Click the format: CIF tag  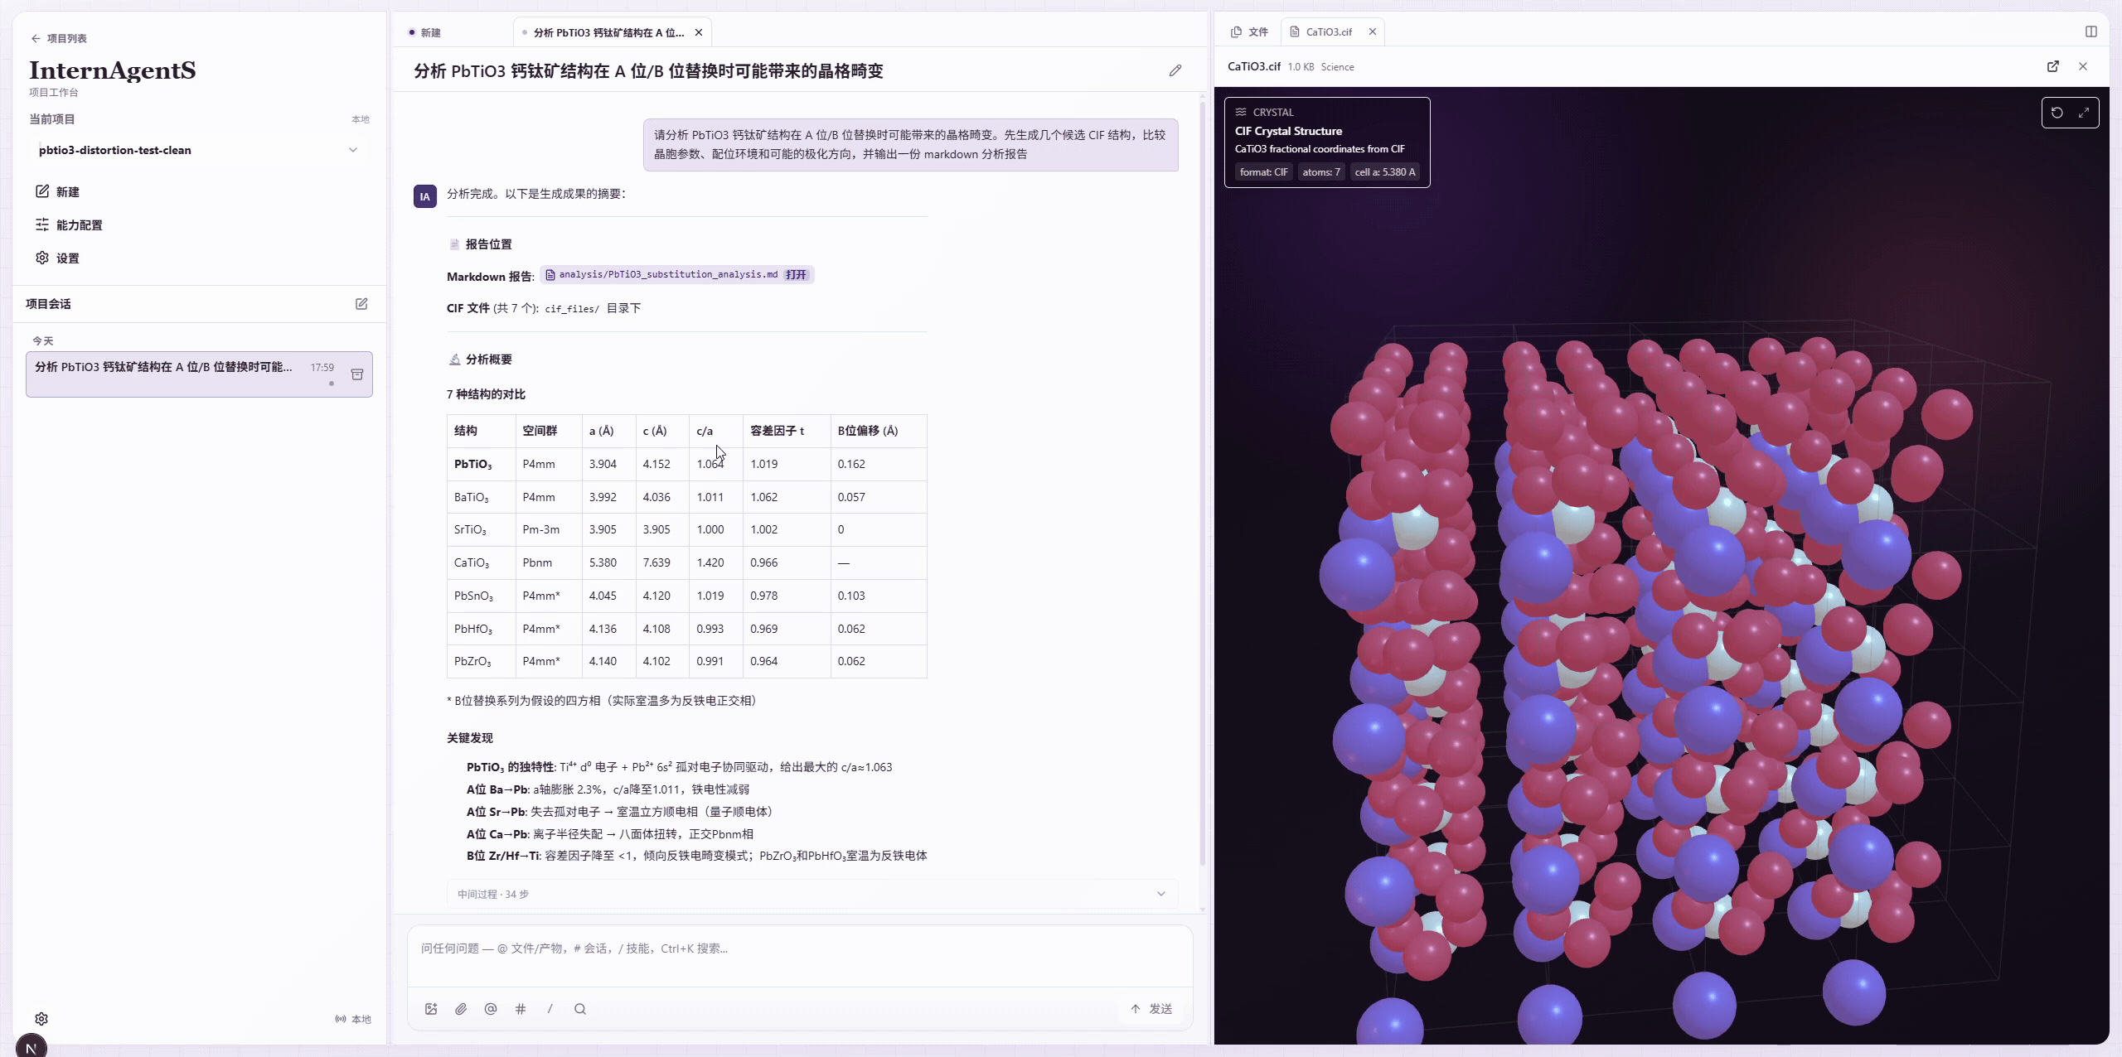pyautogui.click(x=1263, y=172)
